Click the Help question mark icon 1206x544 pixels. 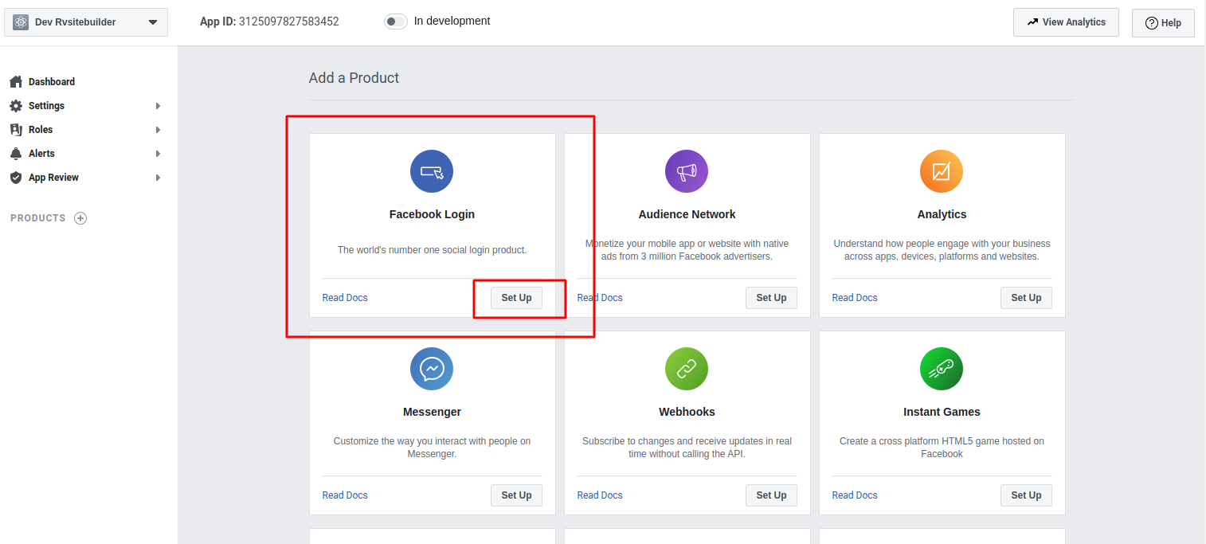(x=1151, y=23)
